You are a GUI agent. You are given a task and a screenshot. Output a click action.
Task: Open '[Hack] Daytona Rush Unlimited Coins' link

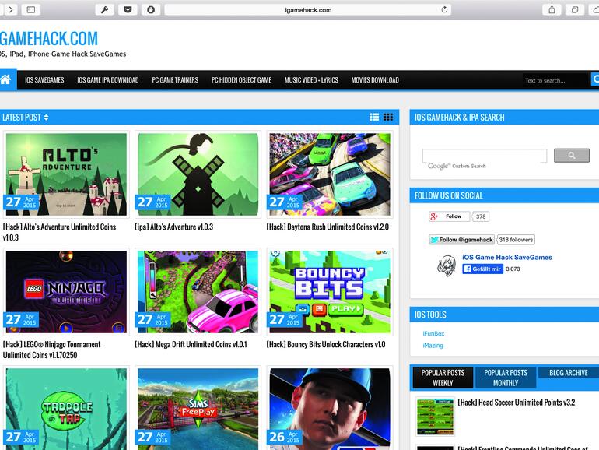[328, 227]
